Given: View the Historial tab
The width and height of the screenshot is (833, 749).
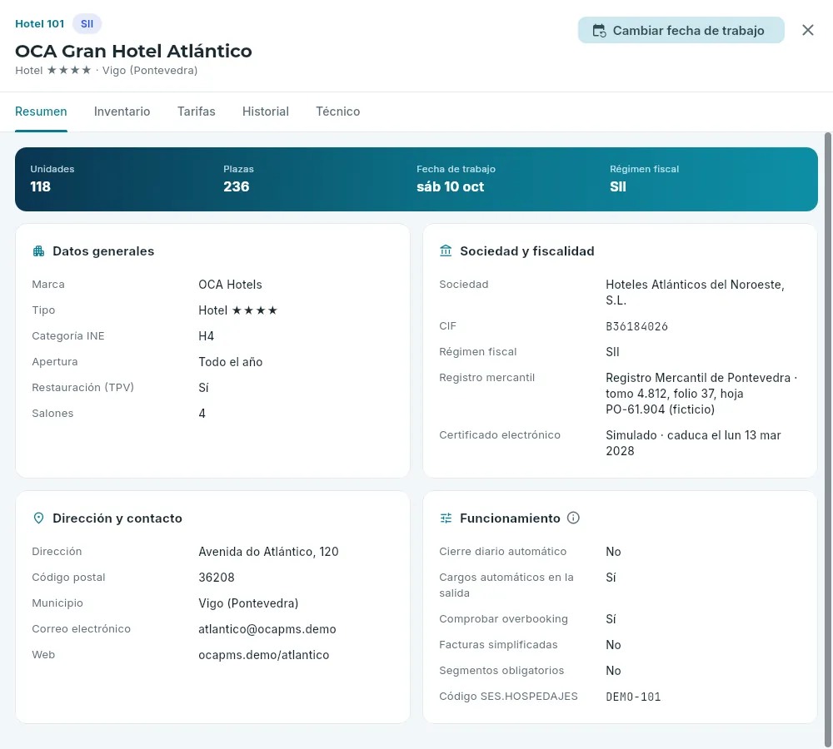Looking at the screenshot, I should [266, 112].
